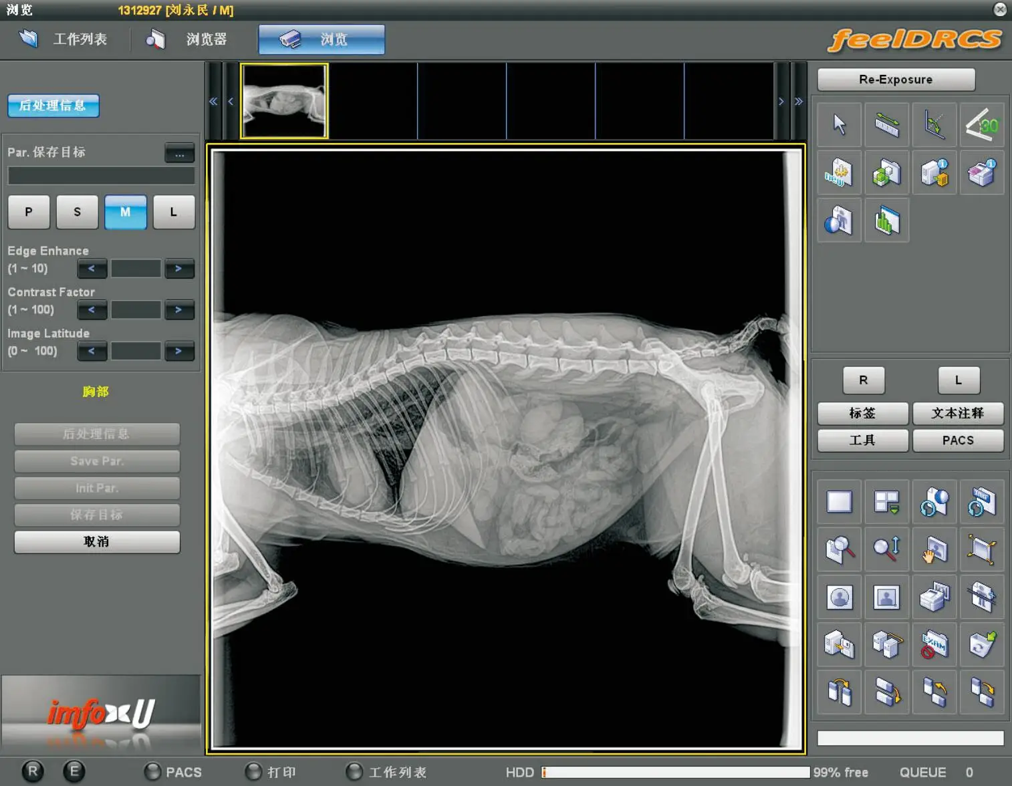
Task: Activate the ruler distance measurement tool
Action: point(887,125)
